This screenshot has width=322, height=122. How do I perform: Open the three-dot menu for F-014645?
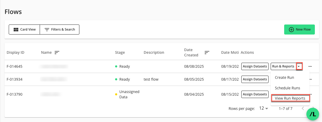pyautogui.click(x=310, y=66)
